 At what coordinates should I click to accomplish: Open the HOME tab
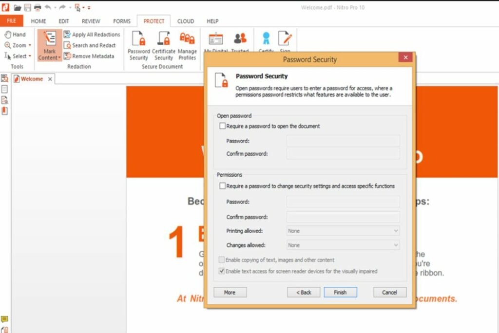(38, 21)
